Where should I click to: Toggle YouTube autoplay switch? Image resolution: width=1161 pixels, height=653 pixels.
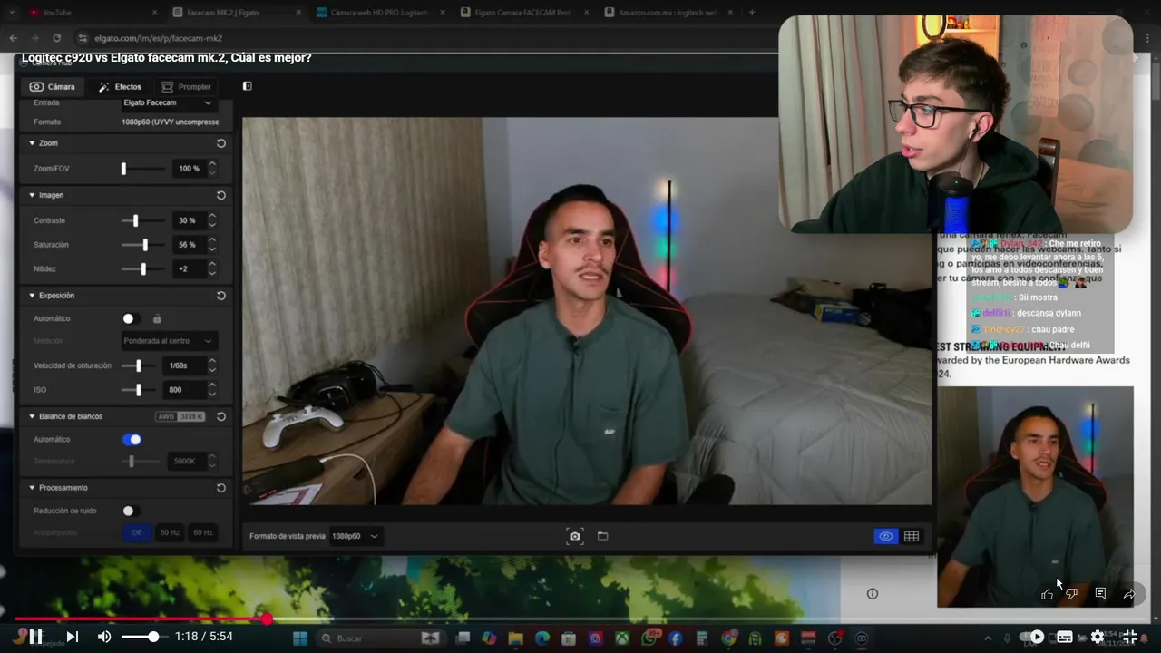[1032, 637]
